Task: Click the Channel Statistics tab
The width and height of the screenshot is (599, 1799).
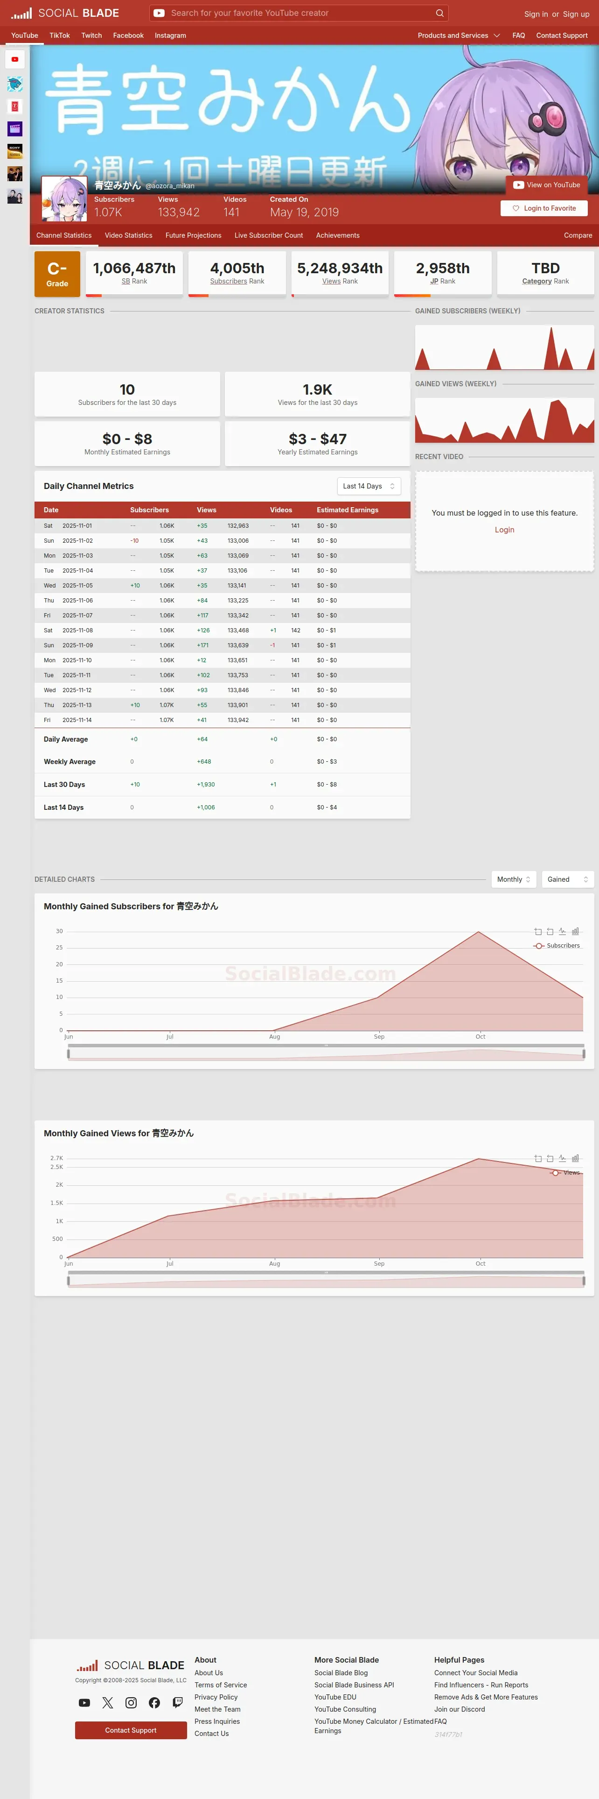Action: pos(64,235)
